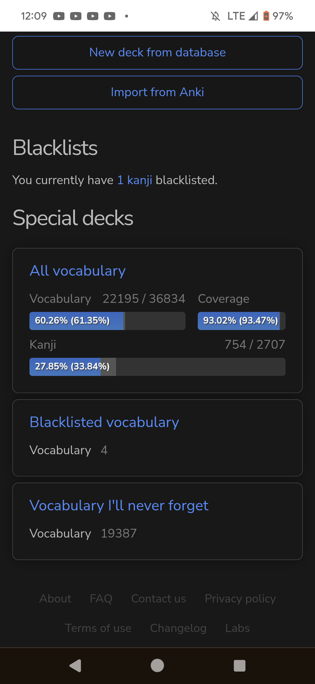This screenshot has width=315, height=684.
Task: Tap the muted notifications bell icon
Action: (x=215, y=16)
